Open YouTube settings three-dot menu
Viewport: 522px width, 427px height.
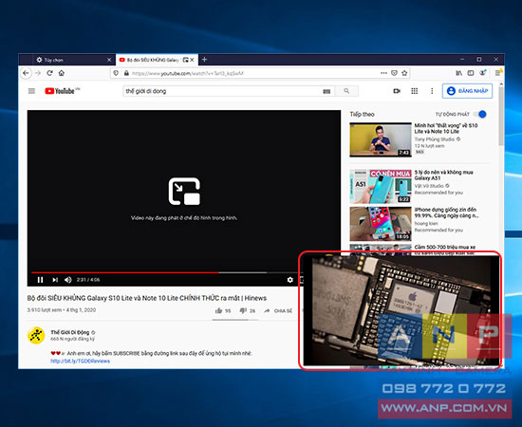pyautogui.click(x=432, y=91)
